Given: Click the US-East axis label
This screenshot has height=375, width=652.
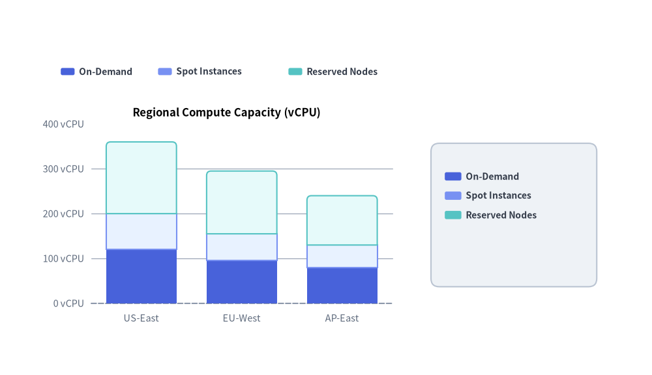Looking at the screenshot, I should pyautogui.click(x=141, y=318).
